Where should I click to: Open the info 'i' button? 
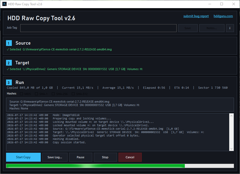[x=230, y=28]
